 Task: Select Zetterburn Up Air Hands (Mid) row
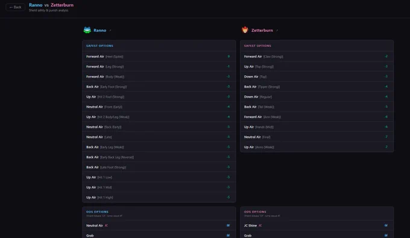tap(317, 127)
